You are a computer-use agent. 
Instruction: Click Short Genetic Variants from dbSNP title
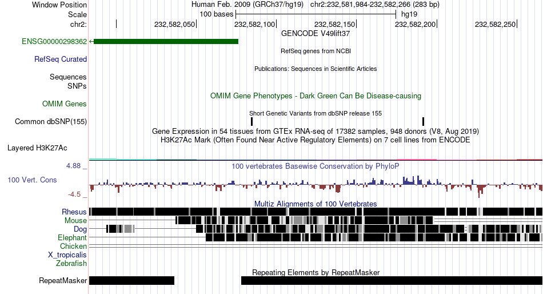[316, 113]
